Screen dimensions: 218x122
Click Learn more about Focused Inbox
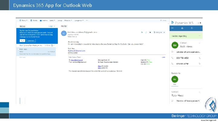(x=31, y=41)
